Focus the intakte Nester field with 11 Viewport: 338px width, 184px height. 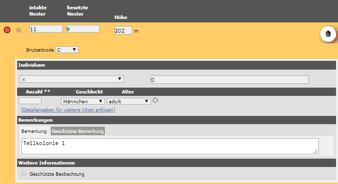[x=46, y=29]
